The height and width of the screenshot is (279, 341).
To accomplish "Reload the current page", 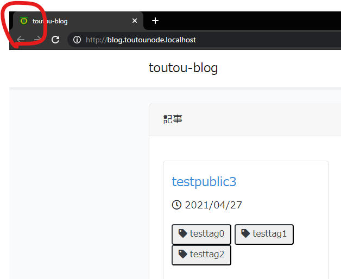I will pyautogui.click(x=55, y=40).
